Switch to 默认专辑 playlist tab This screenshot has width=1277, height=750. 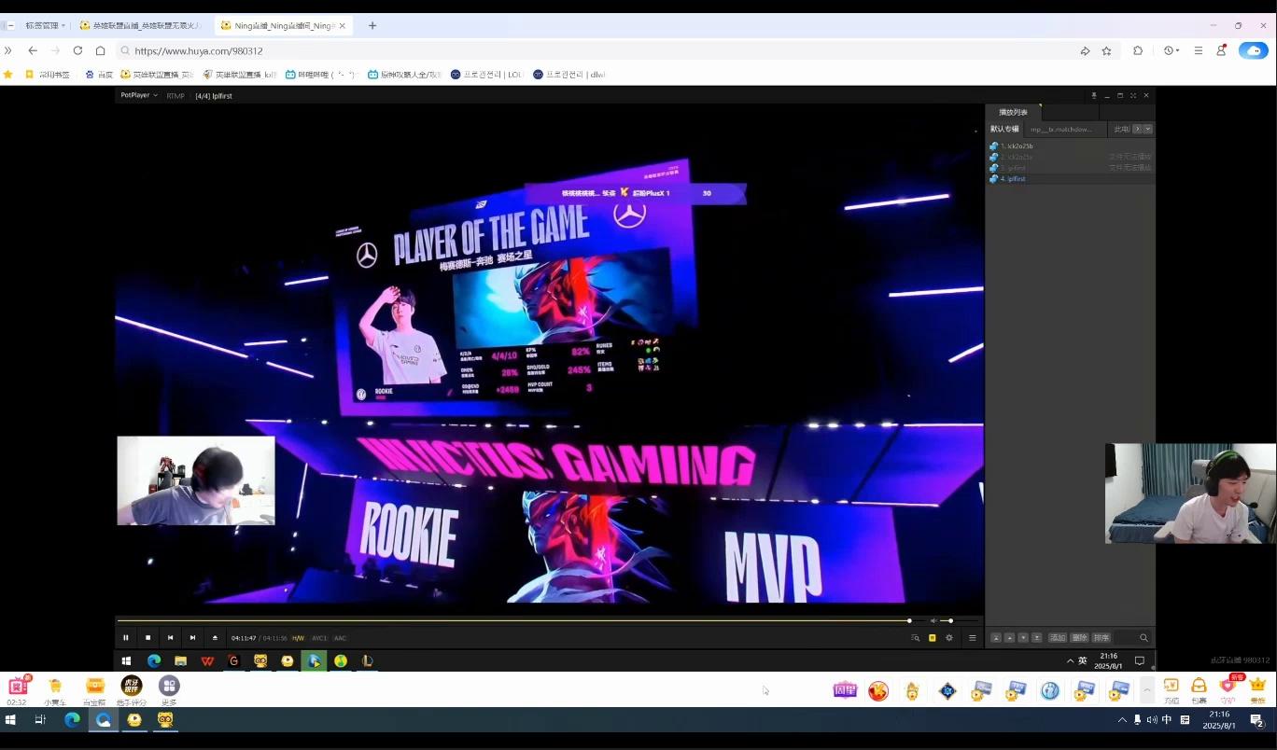pos(1004,129)
